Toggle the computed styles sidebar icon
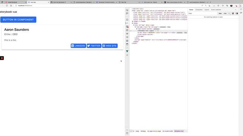This screenshot has width=243, height=136. pos(237,14)
